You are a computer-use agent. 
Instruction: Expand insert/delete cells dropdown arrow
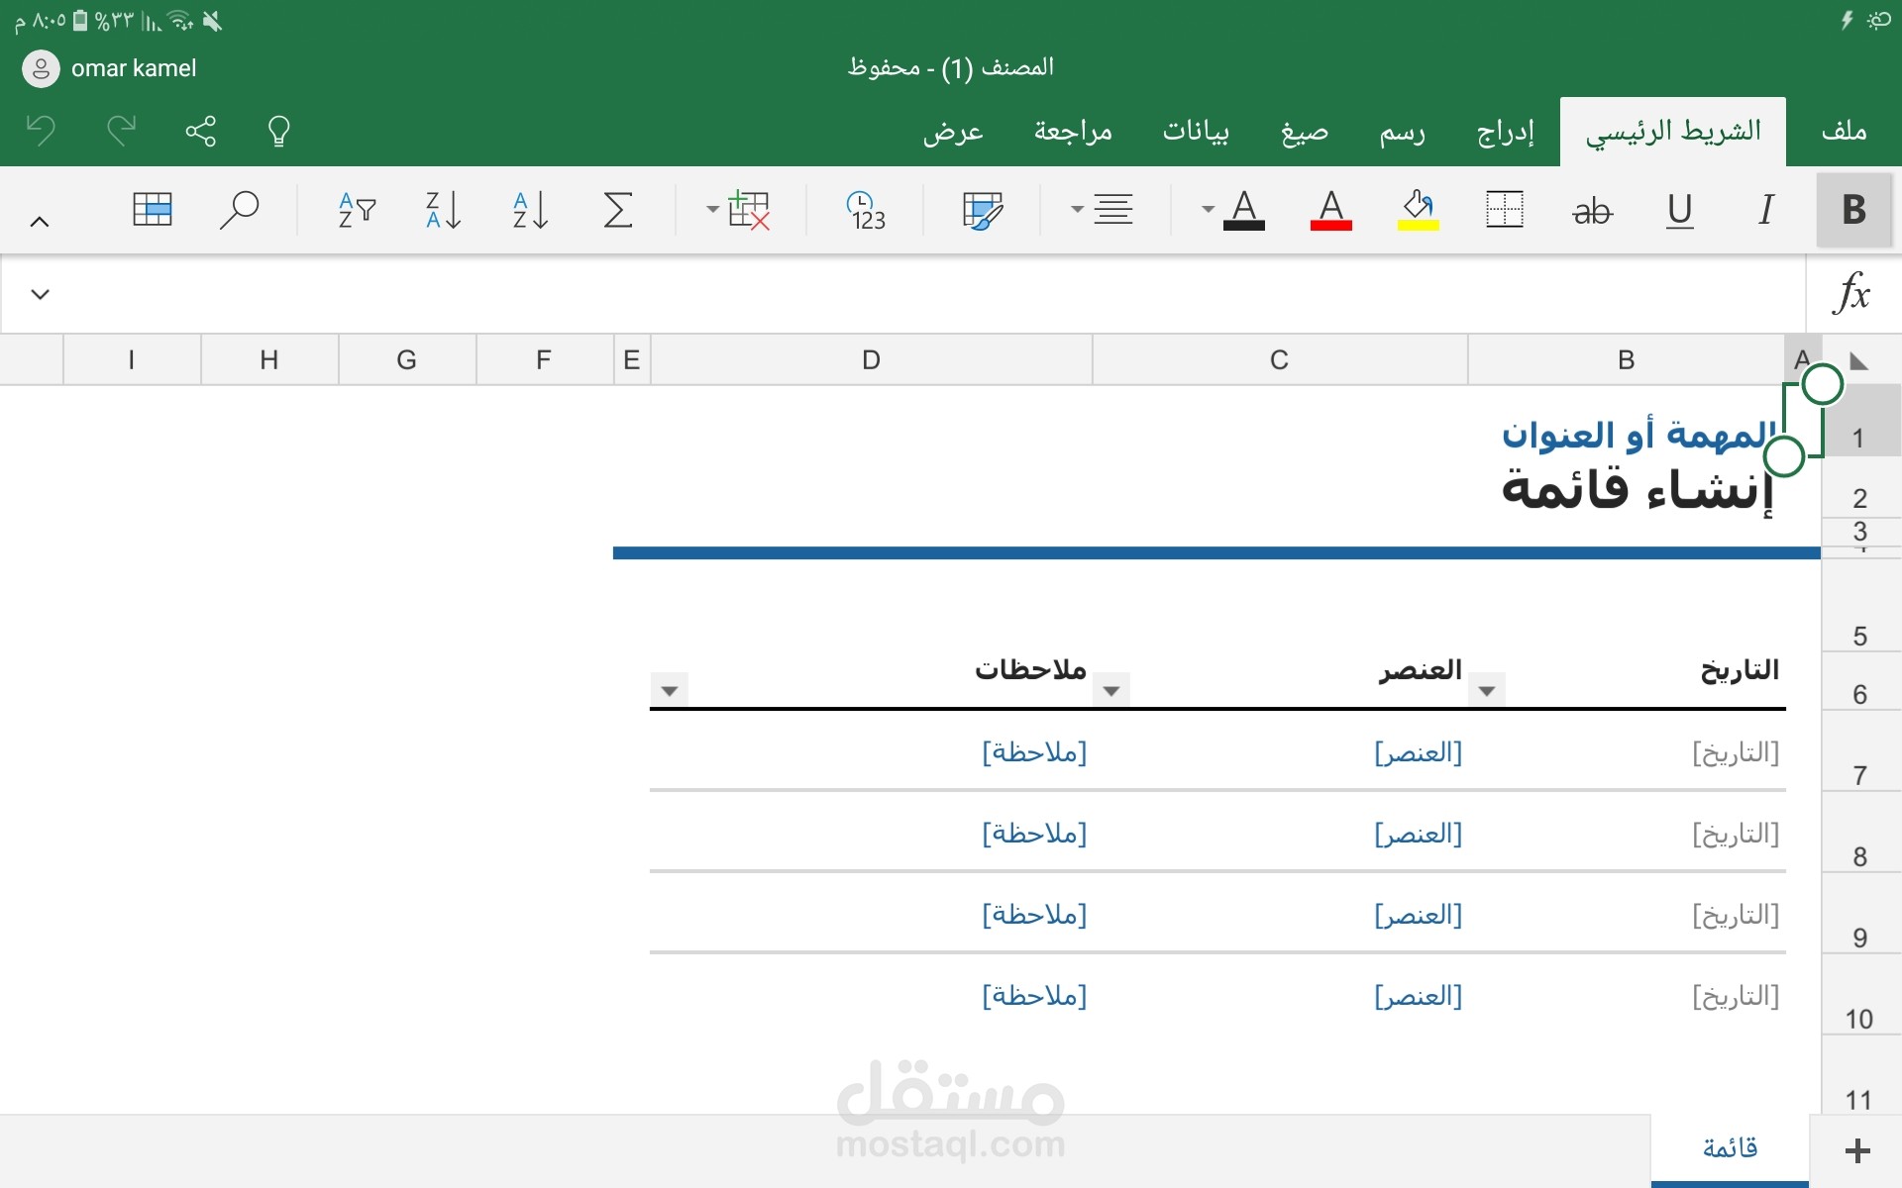[x=712, y=210]
